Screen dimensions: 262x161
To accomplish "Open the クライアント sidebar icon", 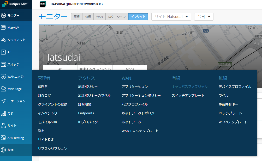I will coord(3,40).
